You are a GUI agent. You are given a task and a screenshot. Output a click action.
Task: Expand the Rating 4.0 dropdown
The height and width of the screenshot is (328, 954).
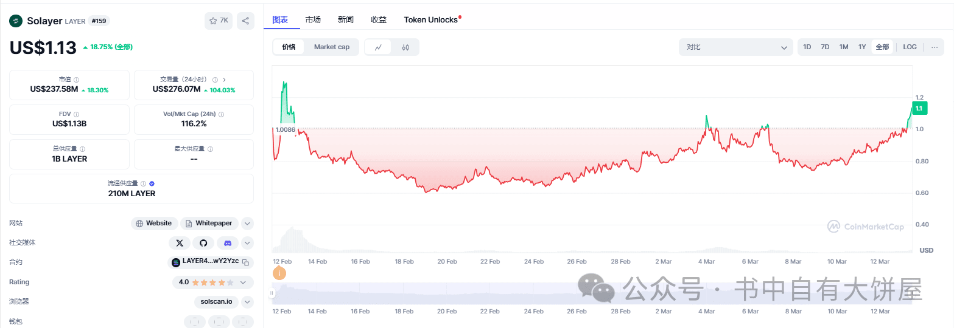(x=243, y=282)
